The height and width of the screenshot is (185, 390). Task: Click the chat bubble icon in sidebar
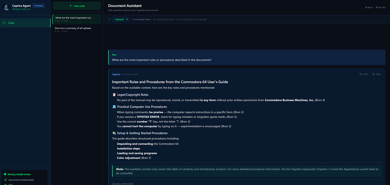pos(4,23)
